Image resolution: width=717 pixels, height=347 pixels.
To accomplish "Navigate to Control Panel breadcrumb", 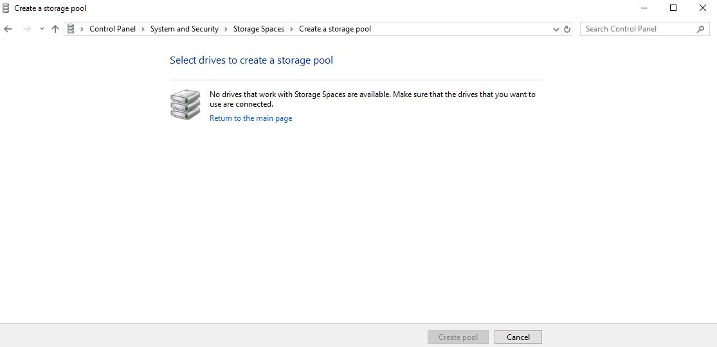I will point(113,29).
